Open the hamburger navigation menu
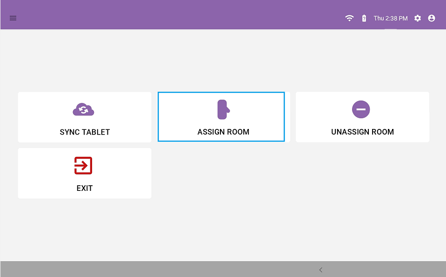 13,18
